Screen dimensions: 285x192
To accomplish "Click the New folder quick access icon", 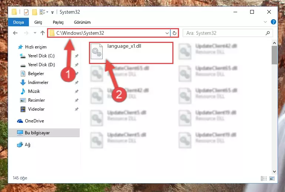I will (x=34, y=12).
